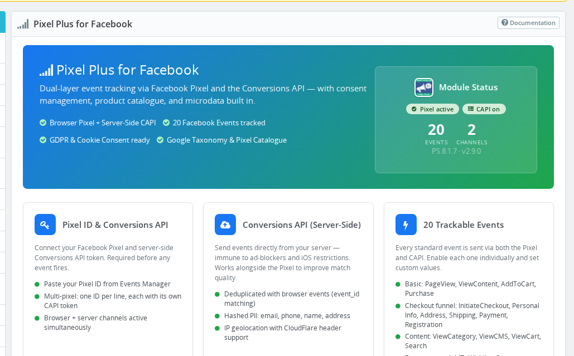Viewport: 574px width, 356px height.
Task: Click 'Paste your Pixel ID from Events Manager'
Action: pos(107,284)
